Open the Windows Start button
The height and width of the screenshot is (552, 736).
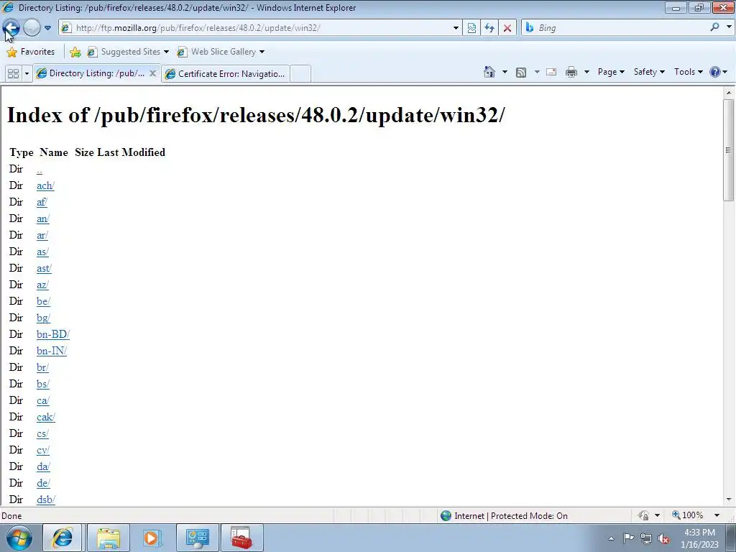(19, 538)
